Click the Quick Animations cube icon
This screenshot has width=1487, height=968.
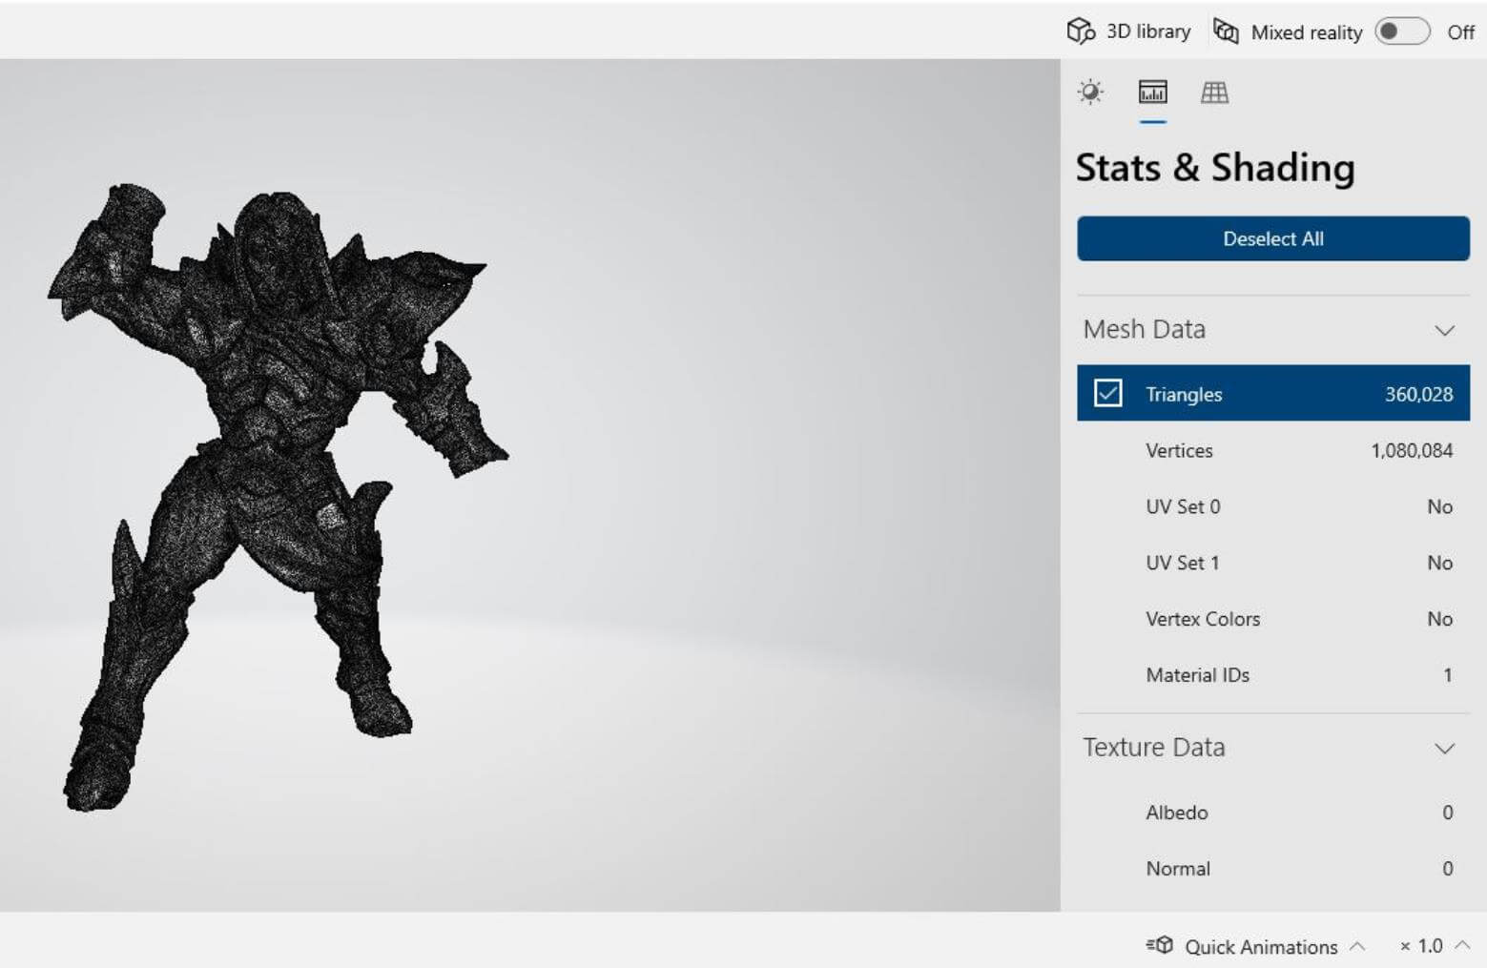pyautogui.click(x=1160, y=946)
